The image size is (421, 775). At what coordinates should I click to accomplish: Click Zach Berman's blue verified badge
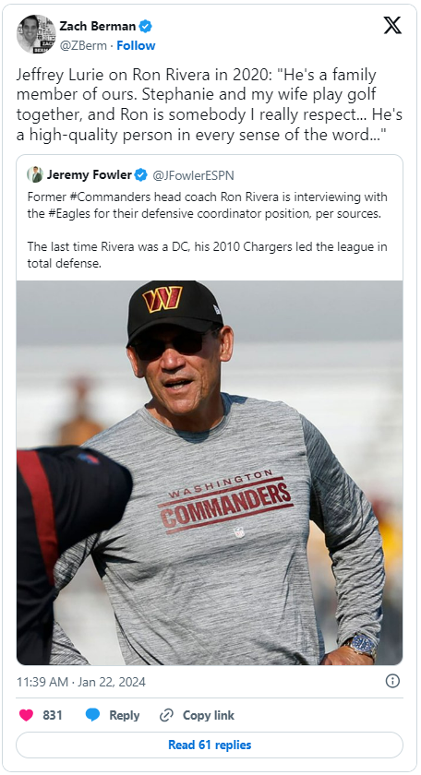(146, 26)
